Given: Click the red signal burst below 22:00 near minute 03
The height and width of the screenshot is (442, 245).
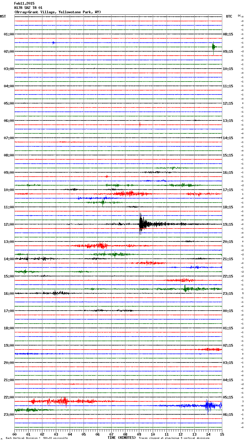Looking at the screenshot, I should [x=63, y=401].
